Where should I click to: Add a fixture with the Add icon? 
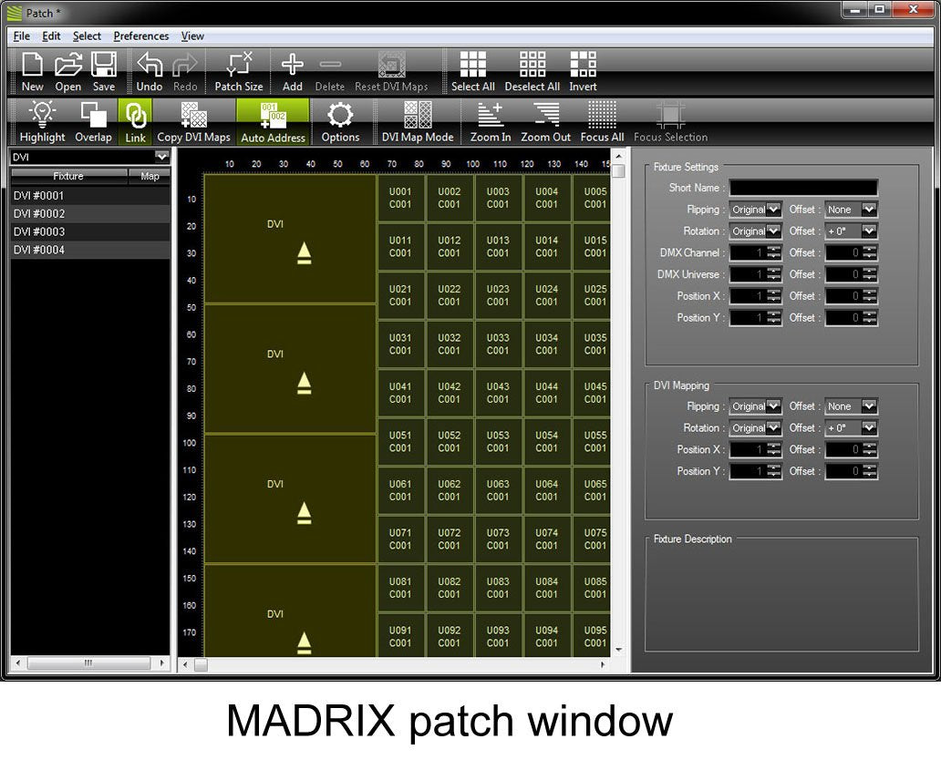[x=293, y=71]
